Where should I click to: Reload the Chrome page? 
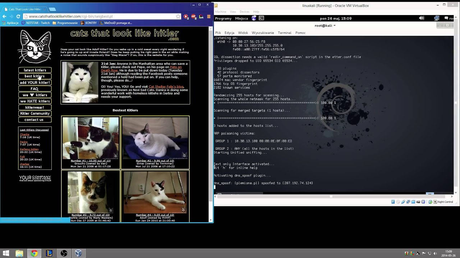[18, 16]
